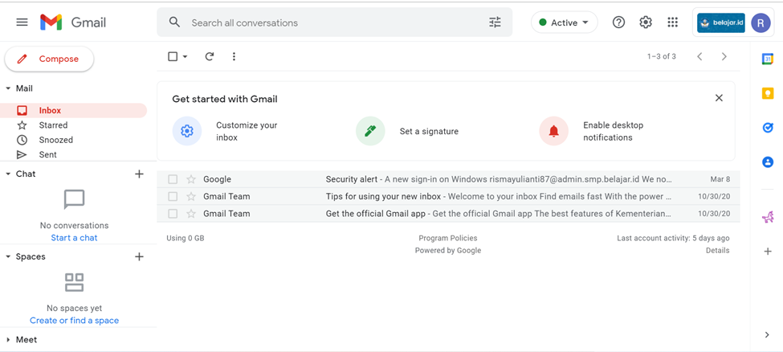Image resolution: width=783 pixels, height=352 pixels.
Task: Tick the checkbox for Tips email
Action: (x=173, y=196)
